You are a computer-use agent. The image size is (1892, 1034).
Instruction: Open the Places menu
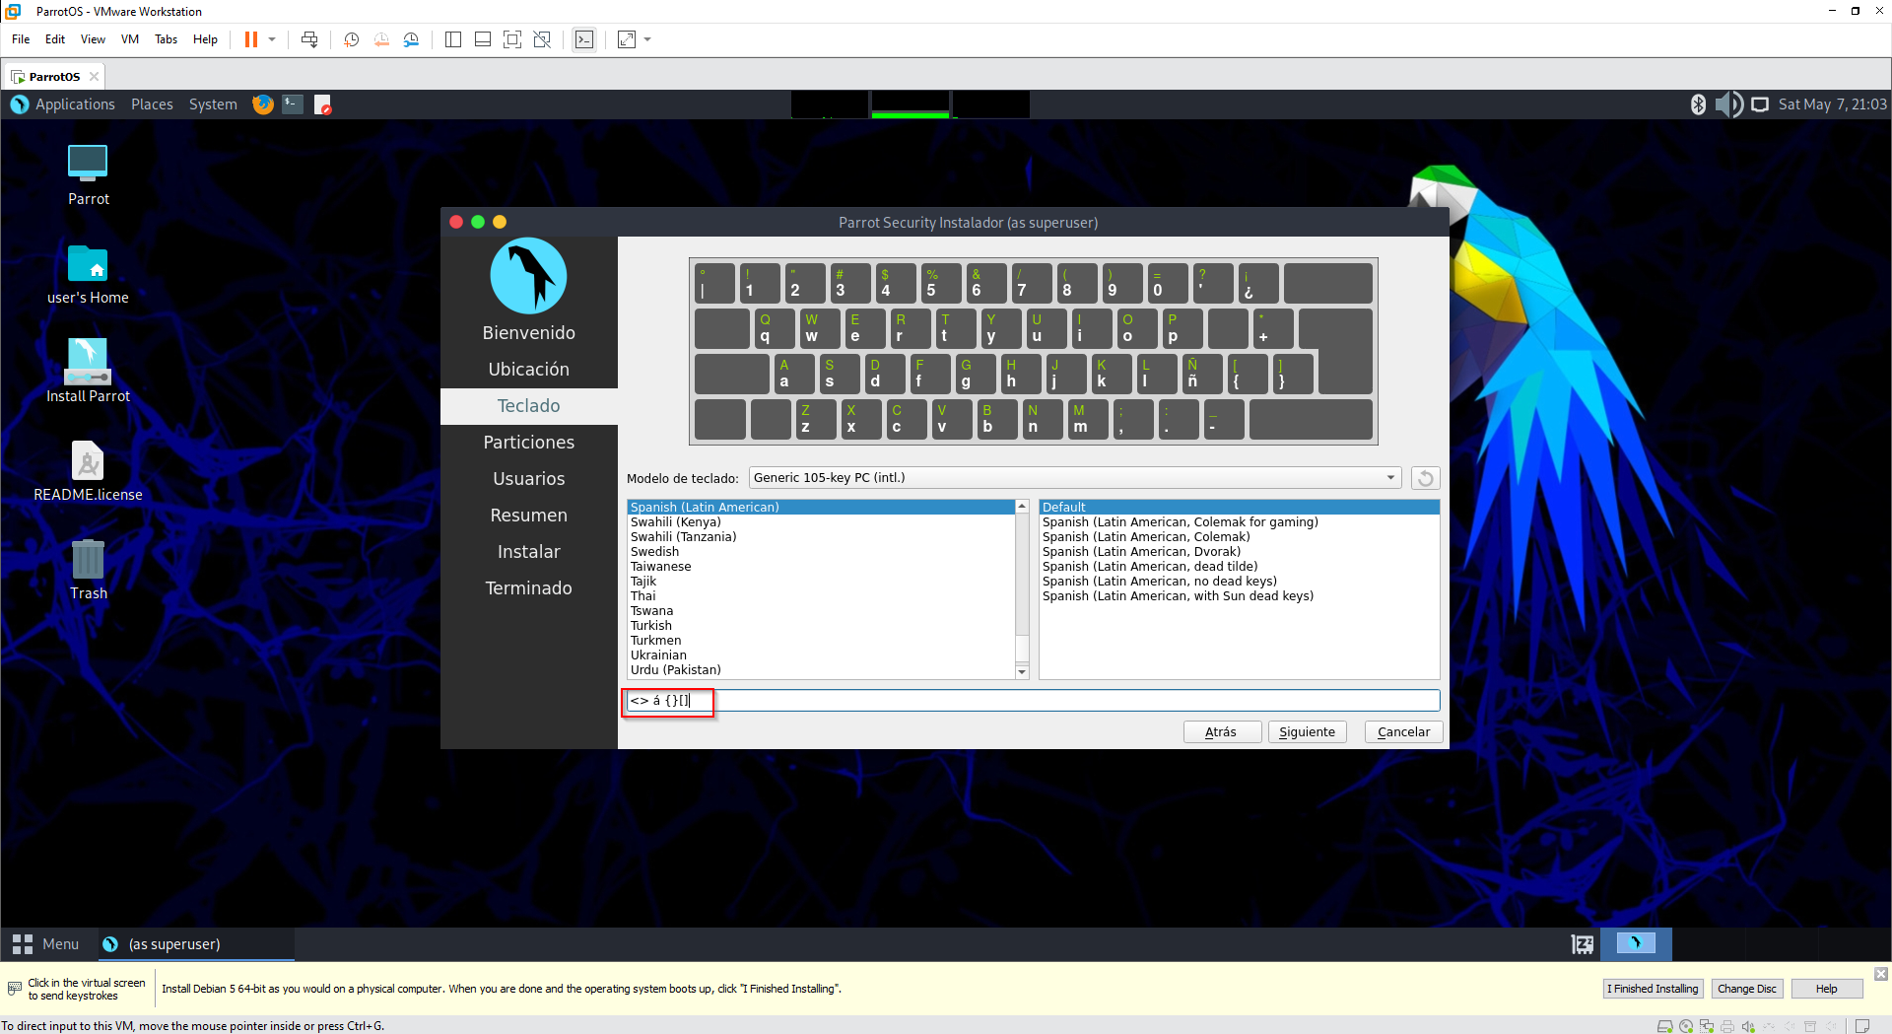(x=152, y=104)
